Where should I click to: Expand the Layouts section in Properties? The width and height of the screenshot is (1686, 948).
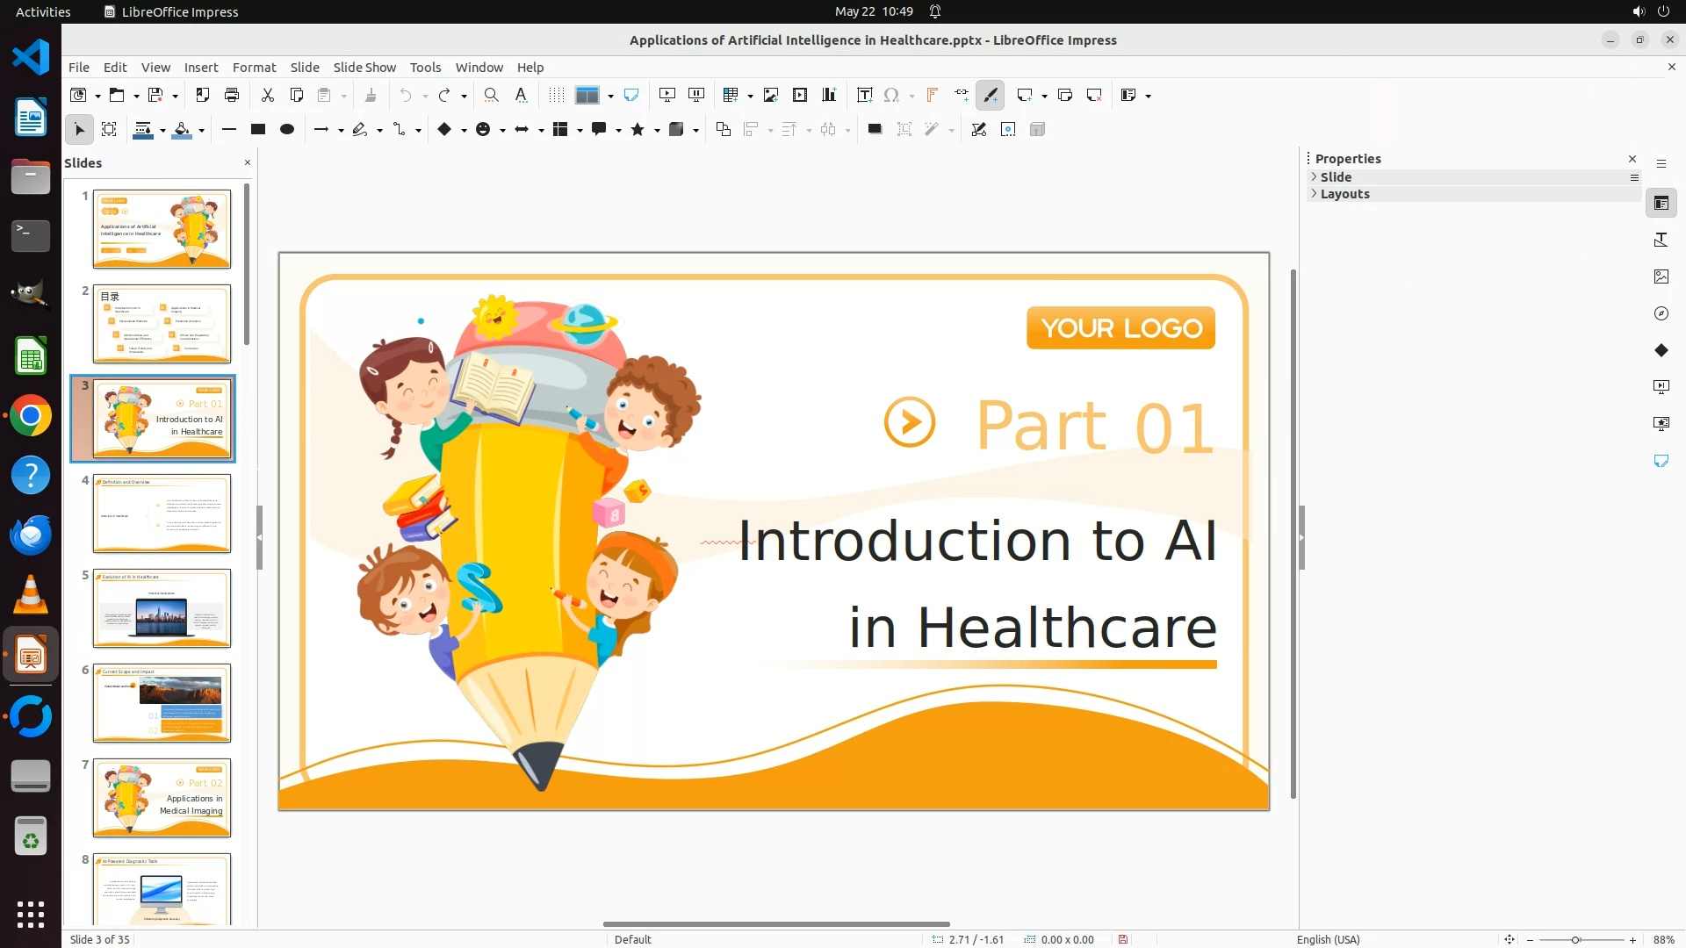point(1344,194)
